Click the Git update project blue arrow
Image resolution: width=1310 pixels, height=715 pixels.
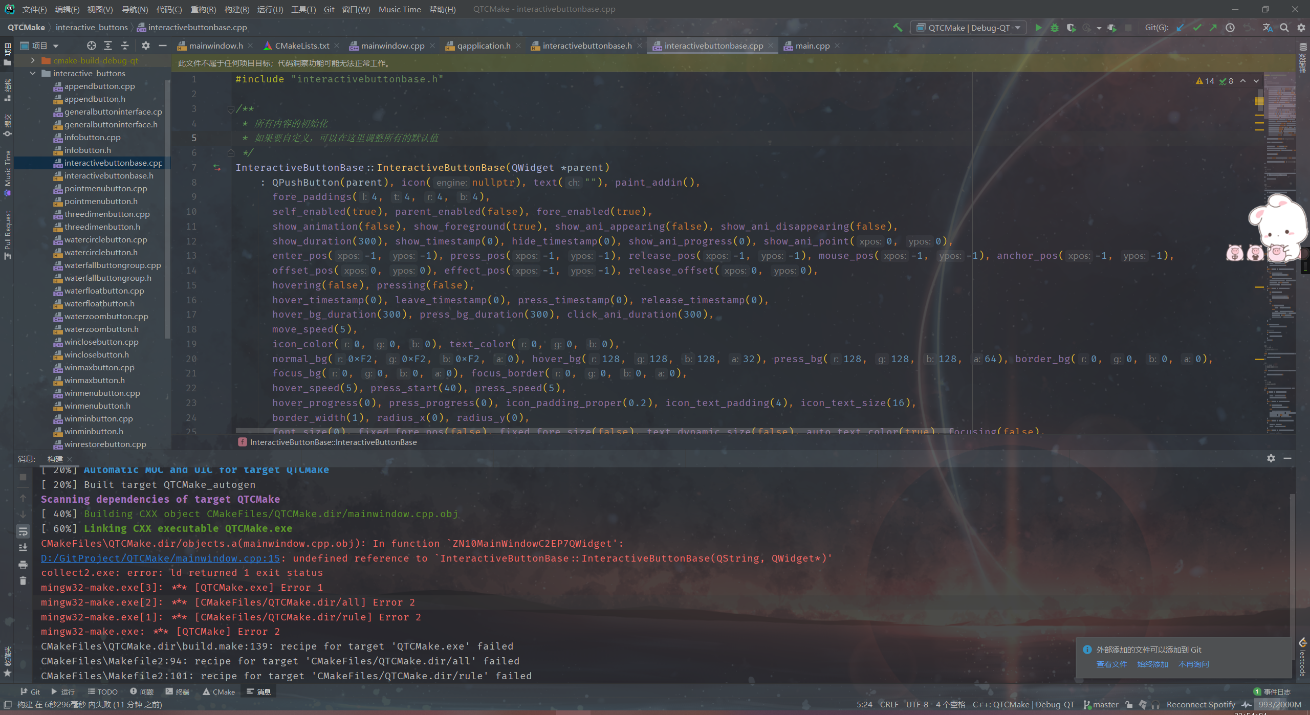[x=1180, y=28]
